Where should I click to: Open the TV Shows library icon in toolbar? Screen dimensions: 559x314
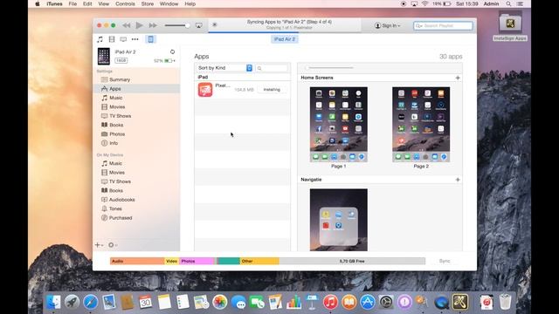(123, 39)
